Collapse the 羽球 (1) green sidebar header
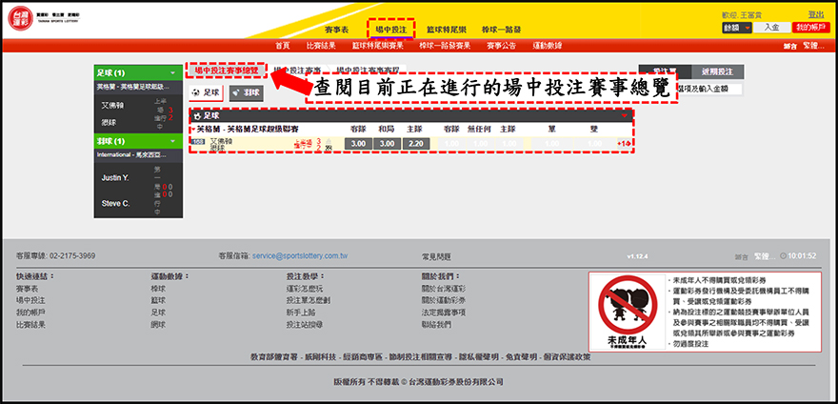This screenshot has width=838, height=404. point(140,141)
